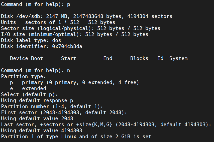The image size is (214, 142).
Task: Click the 'Command (m for help): n' line
Action: coord(36,71)
